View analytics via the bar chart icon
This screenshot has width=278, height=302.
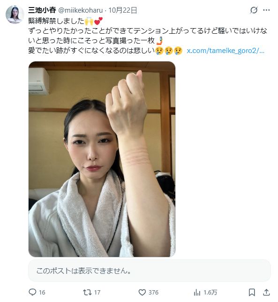[x=197, y=292]
